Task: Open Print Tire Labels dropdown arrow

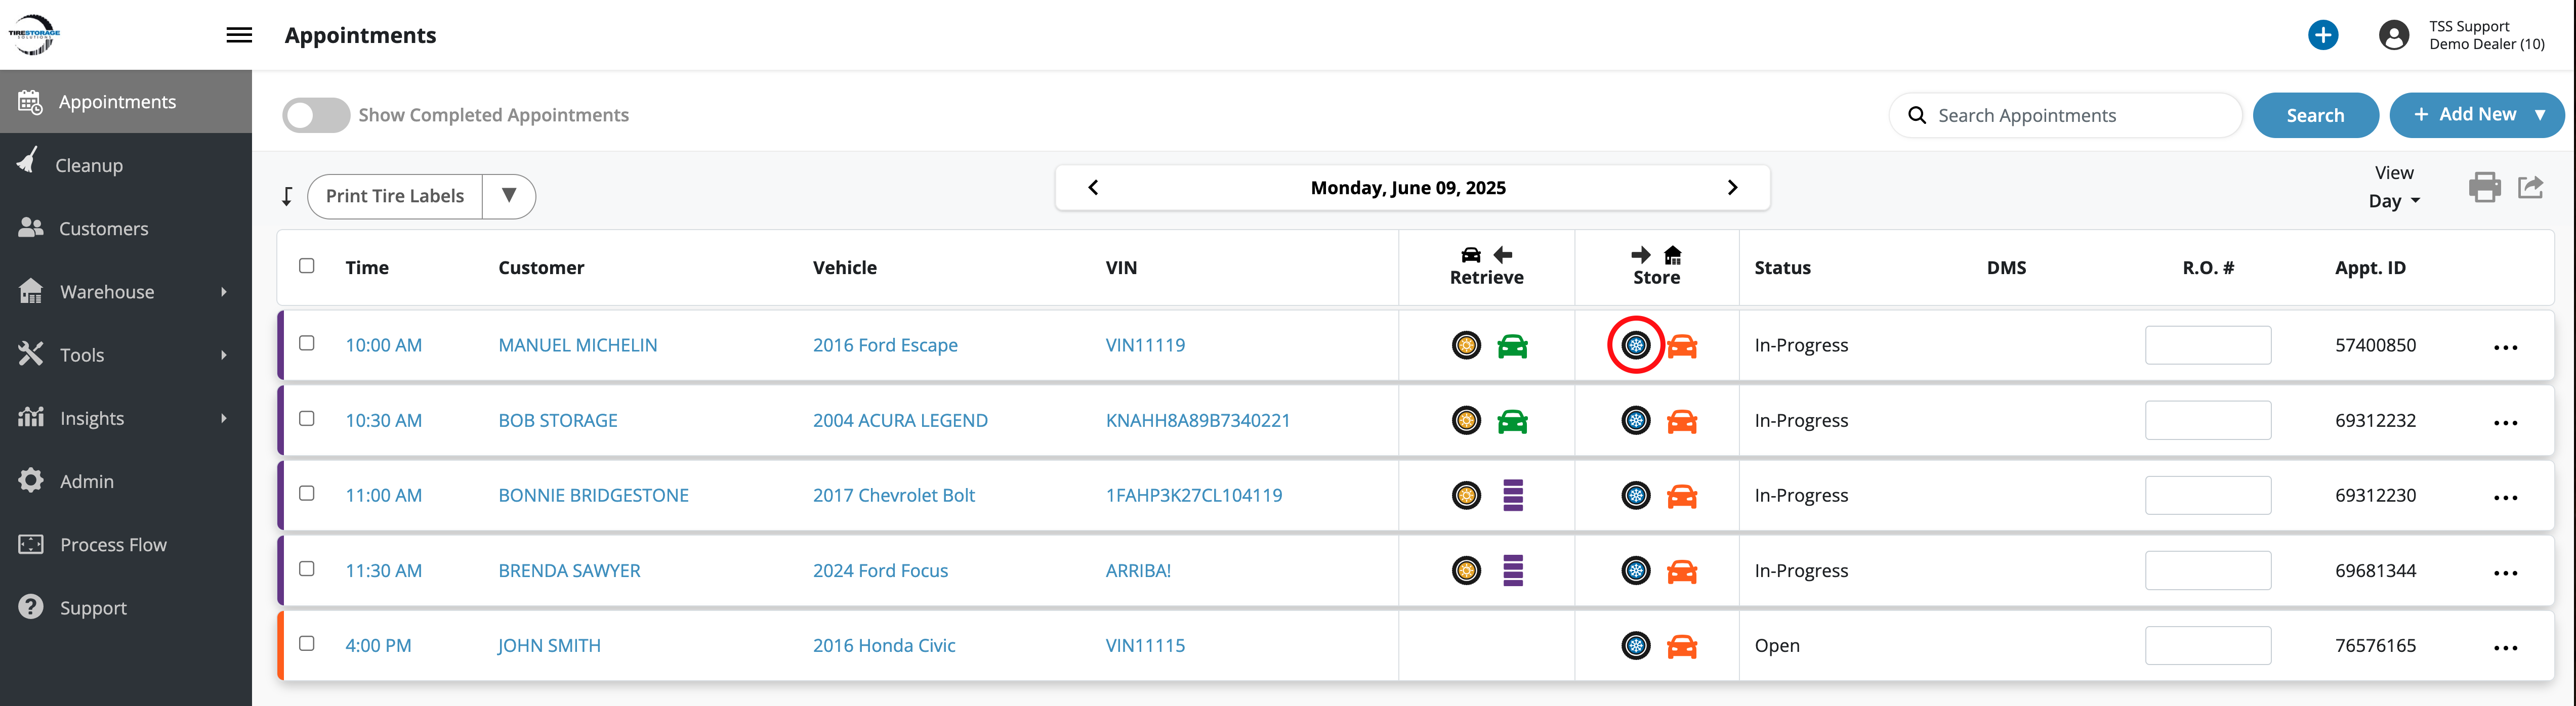Action: coord(509,196)
